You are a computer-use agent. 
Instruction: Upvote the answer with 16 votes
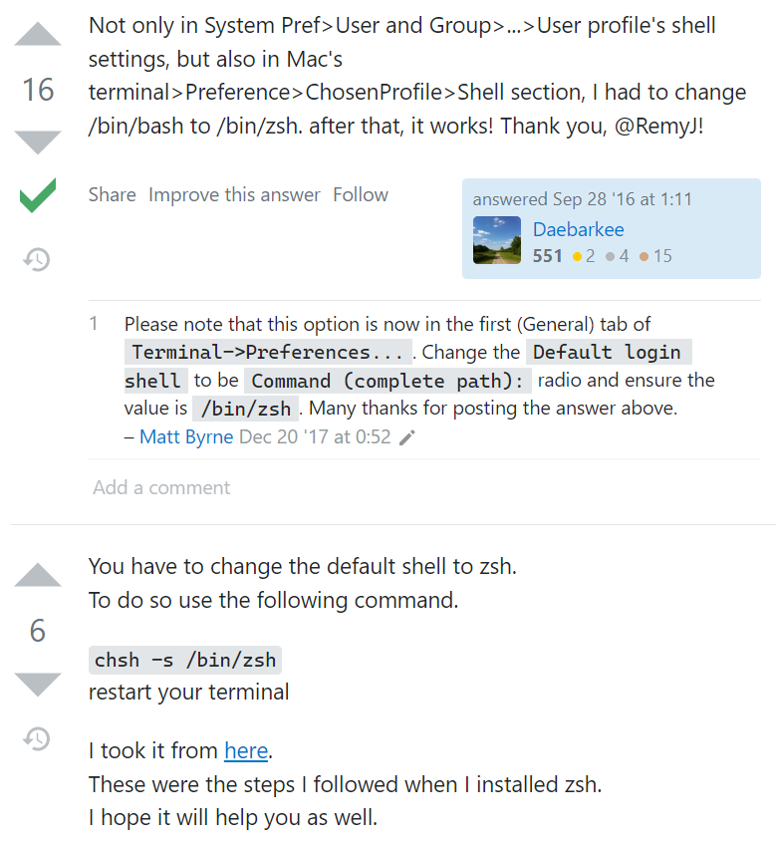point(38,36)
